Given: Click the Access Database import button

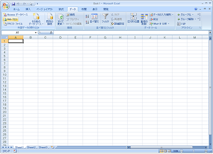Looking at the screenshot, I should pyautogui.click(x=16, y=14).
